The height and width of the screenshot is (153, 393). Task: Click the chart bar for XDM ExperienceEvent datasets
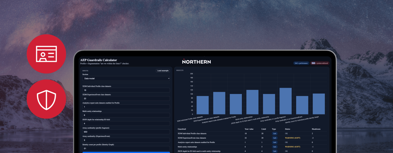[219, 103]
